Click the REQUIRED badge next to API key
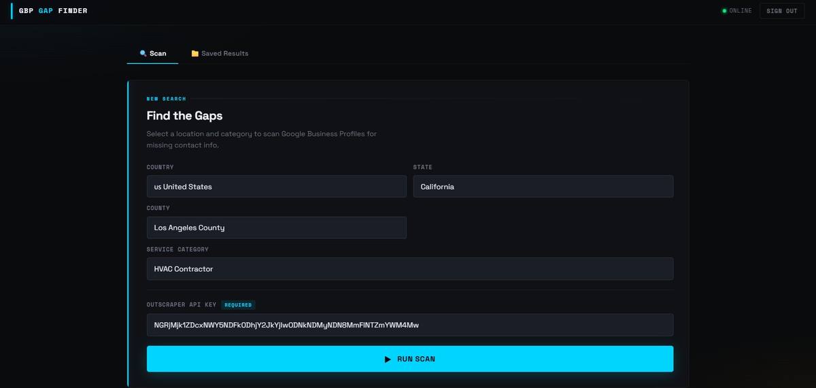The image size is (816, 388). coord(238,305)
